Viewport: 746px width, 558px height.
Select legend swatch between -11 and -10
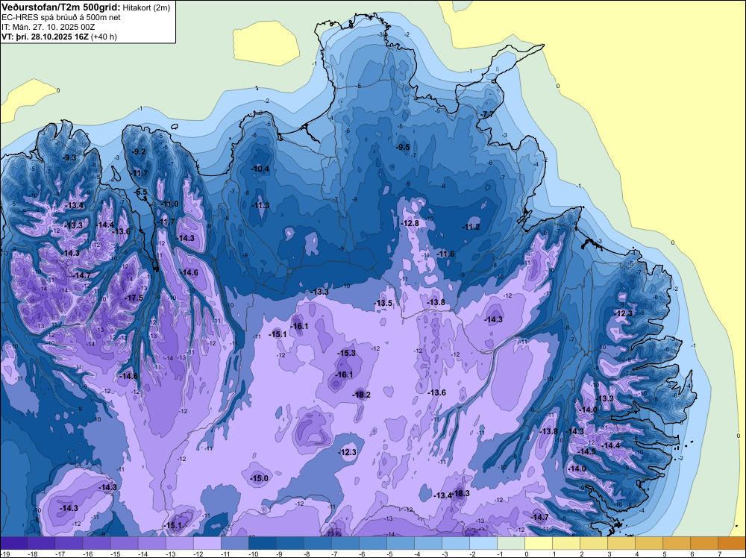(x=234, y=543)
